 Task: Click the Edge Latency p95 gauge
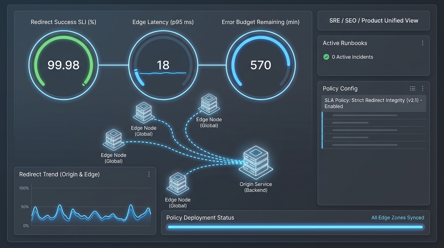[163, 65]
